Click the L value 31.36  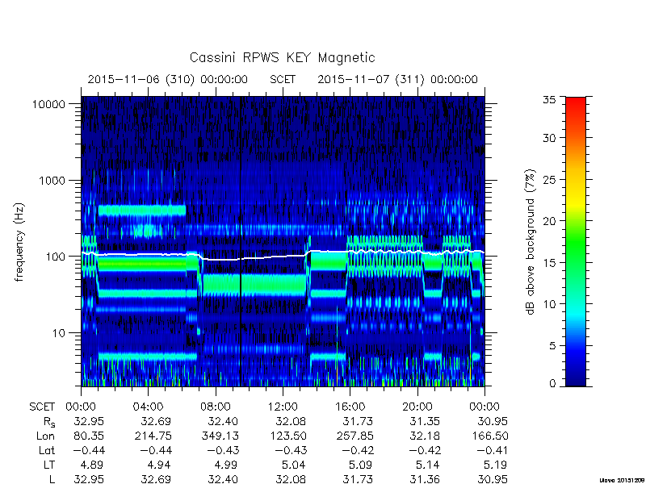[x=425, y=479]
